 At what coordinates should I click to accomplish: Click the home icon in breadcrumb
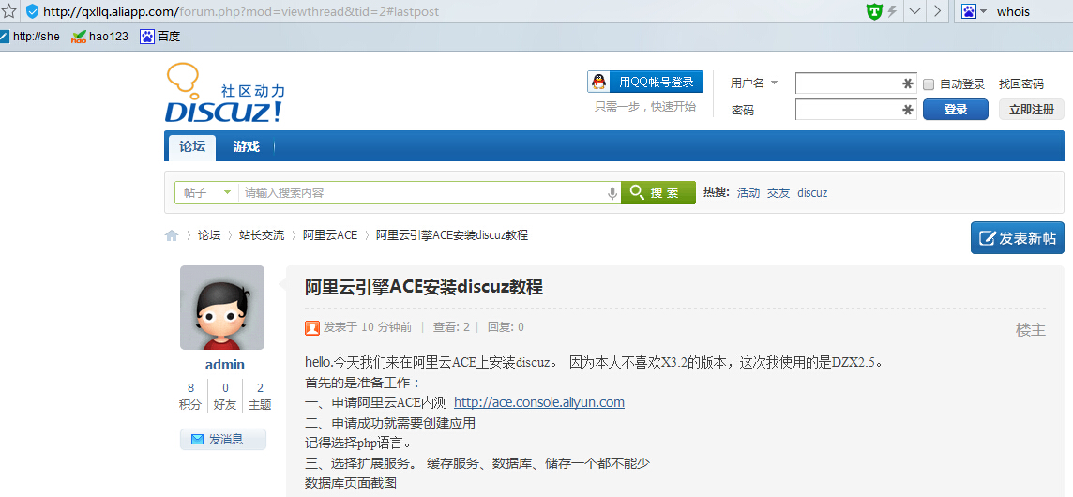(x=171, y=235)
